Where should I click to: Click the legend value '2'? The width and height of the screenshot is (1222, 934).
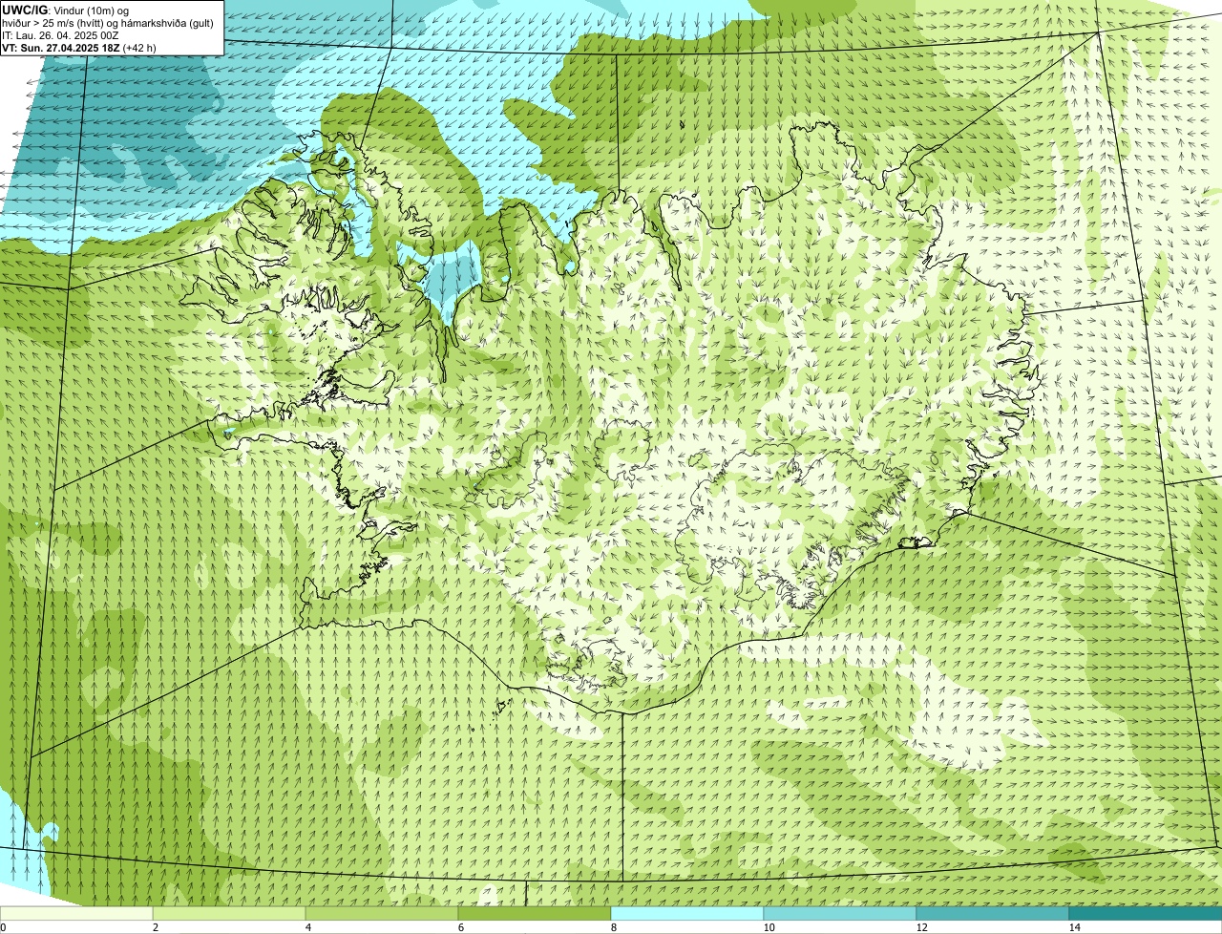(155, 927)
